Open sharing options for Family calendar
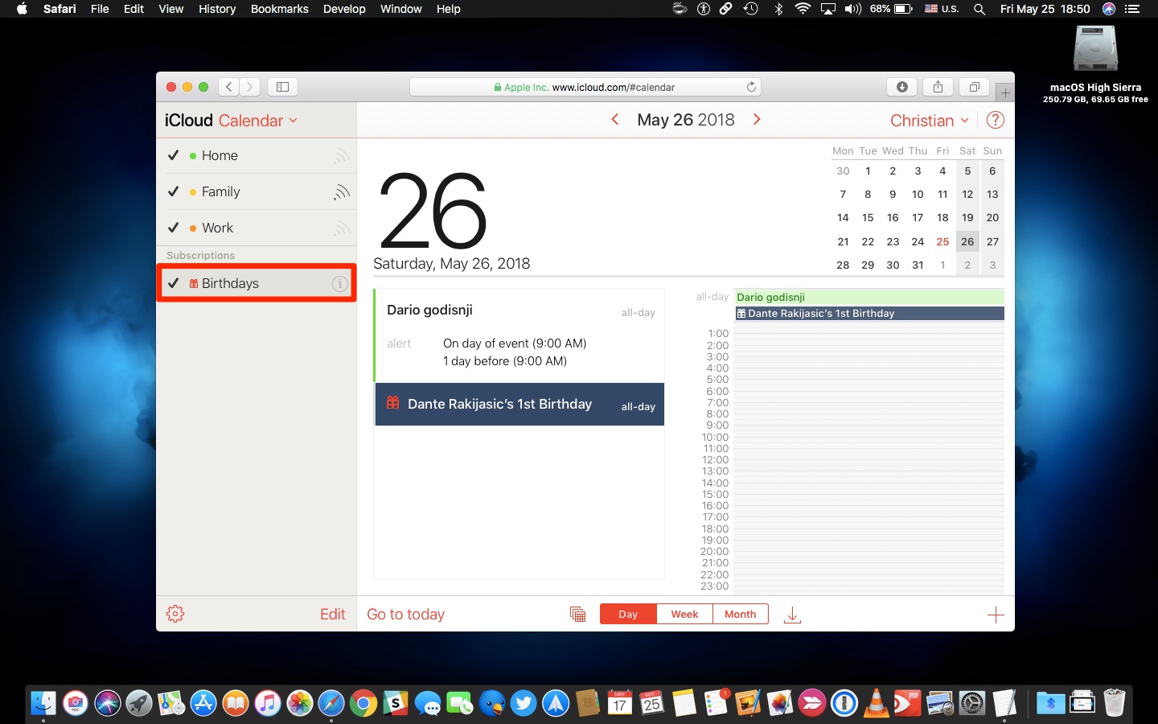This screenshot has height=724, width=1158. coord(342,192)
